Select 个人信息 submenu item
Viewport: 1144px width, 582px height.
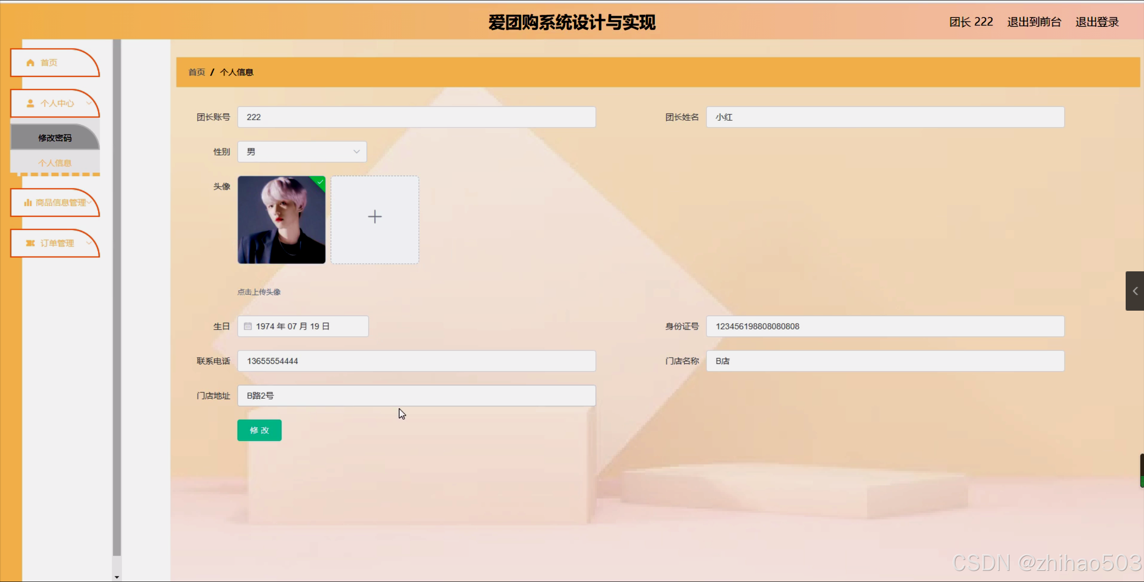pos(55,163)
